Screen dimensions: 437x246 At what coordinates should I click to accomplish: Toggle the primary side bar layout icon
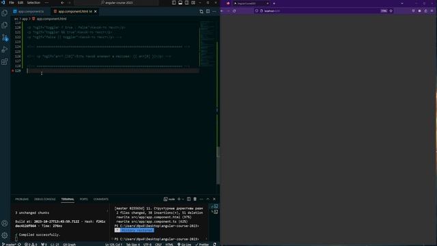(174, 3)
